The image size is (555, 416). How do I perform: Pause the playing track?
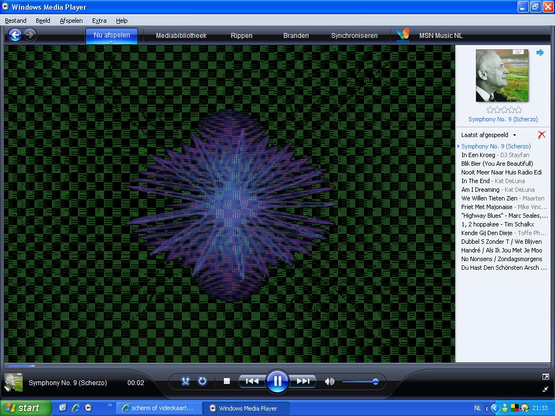click(277, 381)
